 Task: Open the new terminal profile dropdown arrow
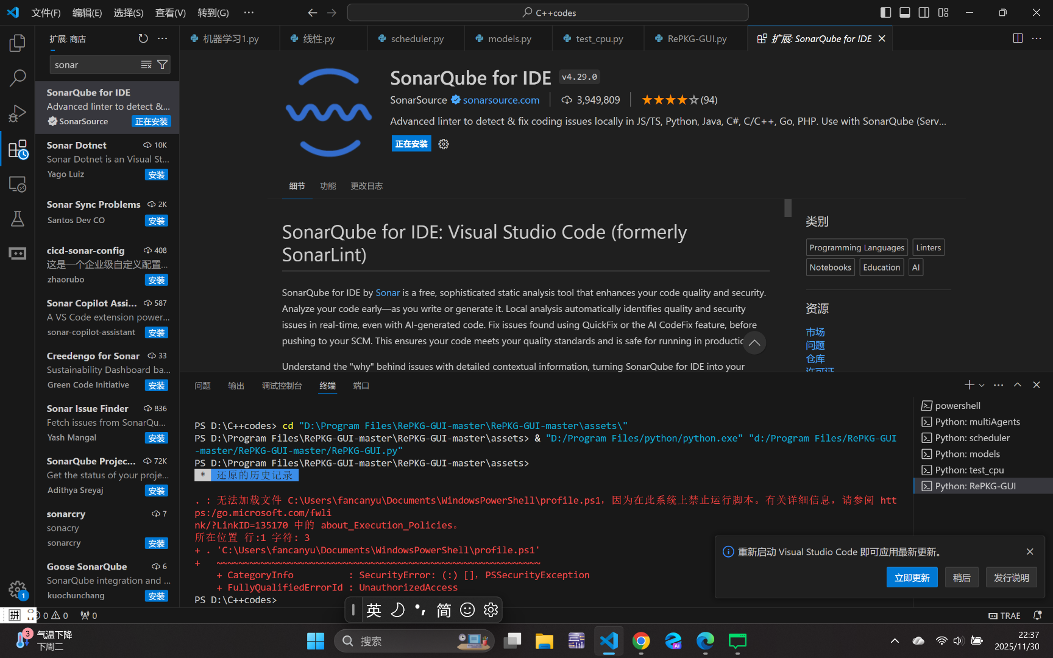click(x=982, y=385)
